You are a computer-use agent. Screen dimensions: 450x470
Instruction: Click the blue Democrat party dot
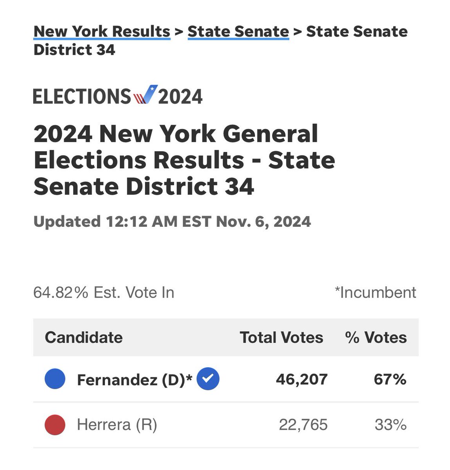(55, 379)
